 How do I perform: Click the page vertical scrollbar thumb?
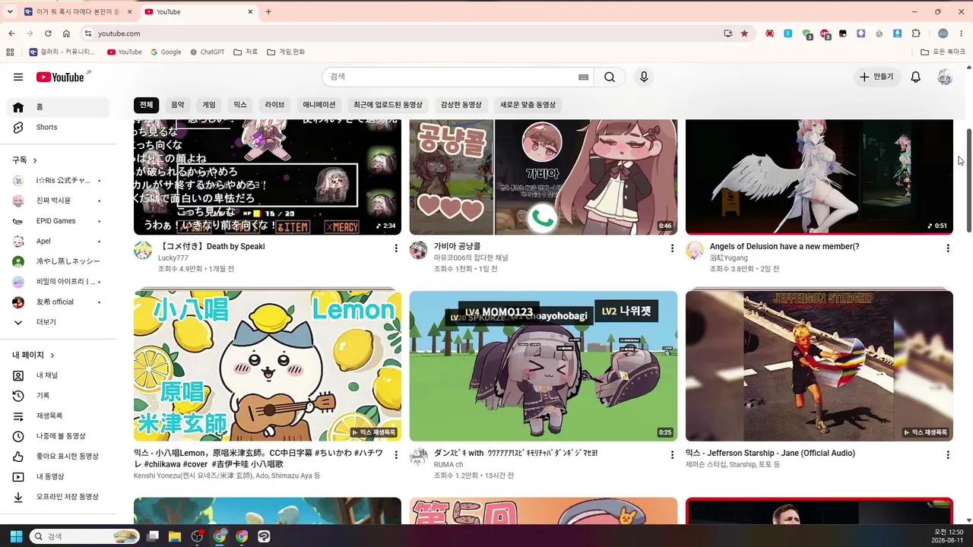(968, 181)
